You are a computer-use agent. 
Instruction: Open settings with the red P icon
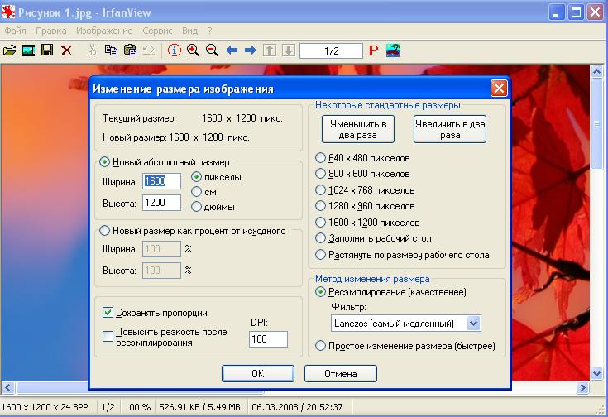pos(373,50)
